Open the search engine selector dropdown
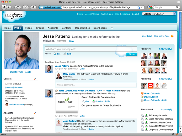 pos(151,7)
